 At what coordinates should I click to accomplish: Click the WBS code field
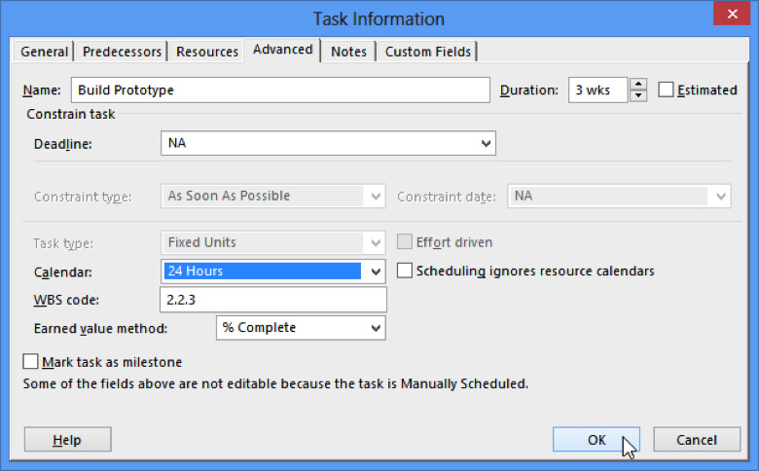point(272,299)
